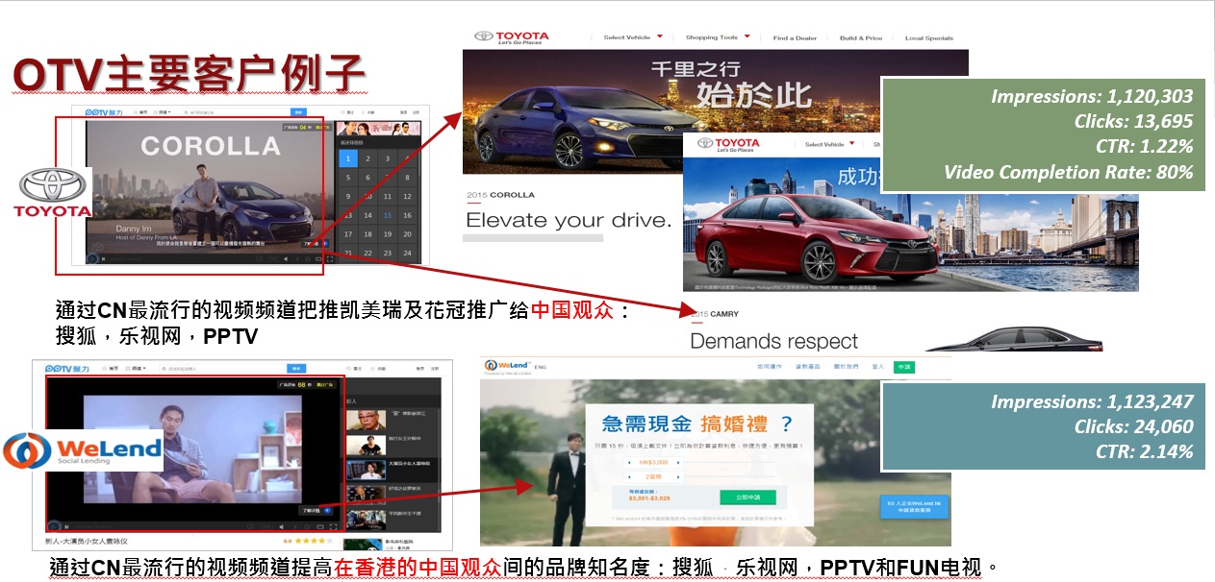
Task: Focus the search field above the WeLend video
Action: point(223,368)
